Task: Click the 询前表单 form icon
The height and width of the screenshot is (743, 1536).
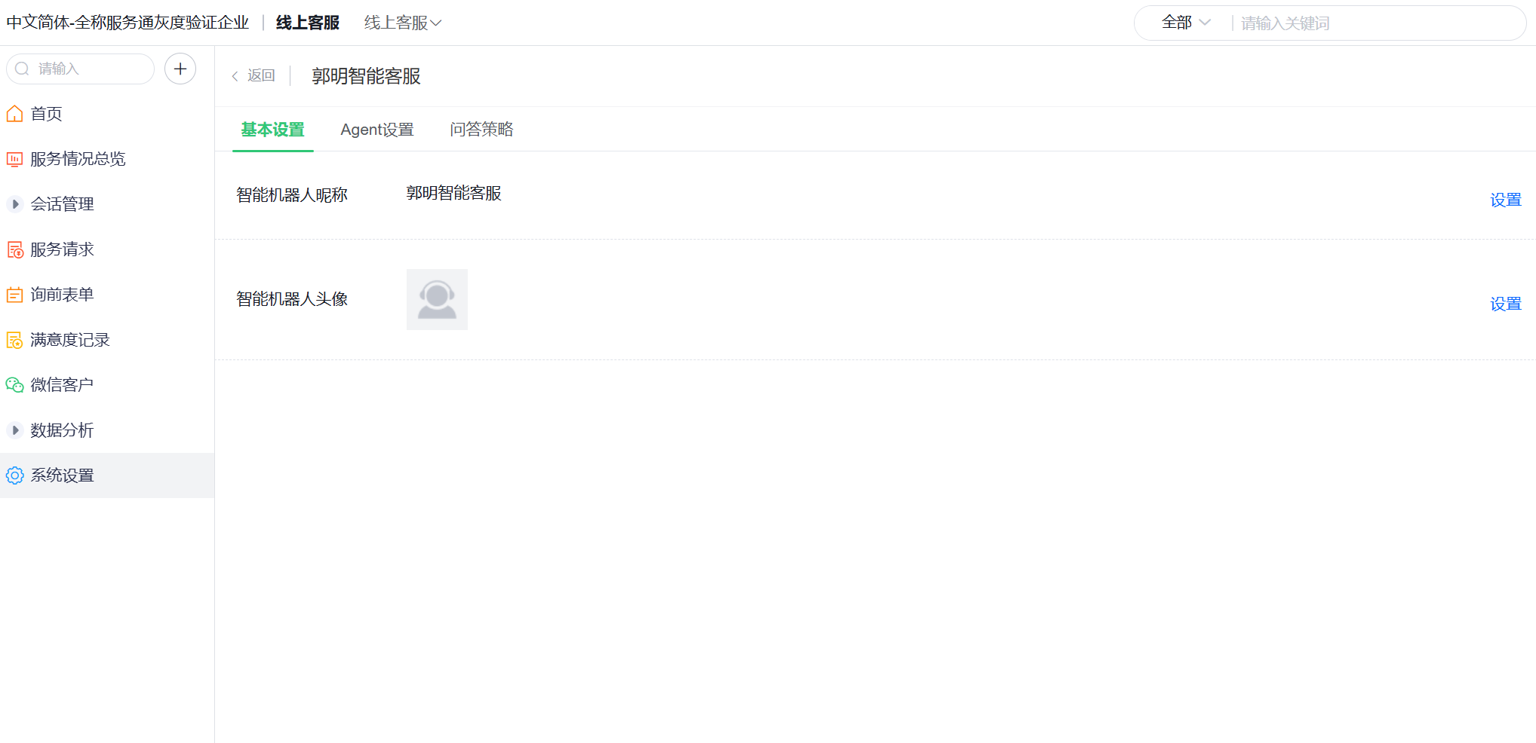Action: tap(14, 295)
